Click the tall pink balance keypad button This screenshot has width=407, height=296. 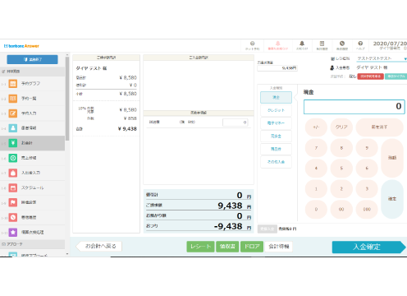[392, 158]
